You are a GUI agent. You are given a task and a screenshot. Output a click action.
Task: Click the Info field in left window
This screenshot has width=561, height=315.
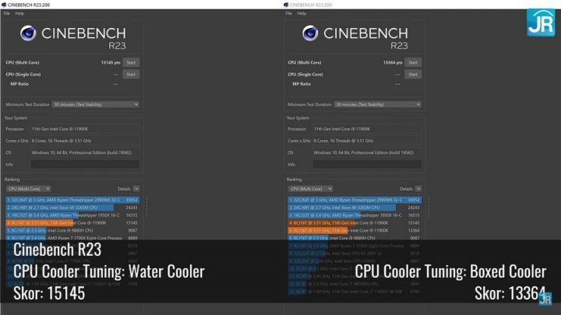[x=85, y=164]
